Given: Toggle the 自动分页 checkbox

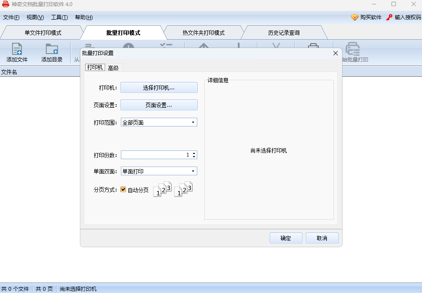Looking at the screenshot, I should [x=123, y=190].
